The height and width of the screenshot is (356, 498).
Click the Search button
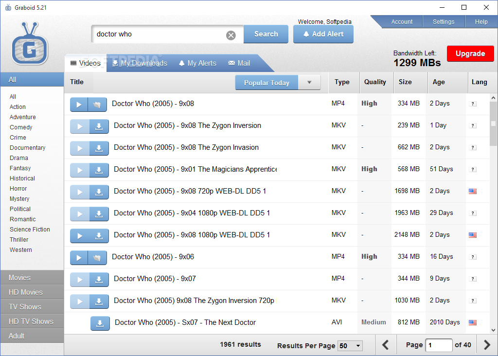tap(266, 34)
